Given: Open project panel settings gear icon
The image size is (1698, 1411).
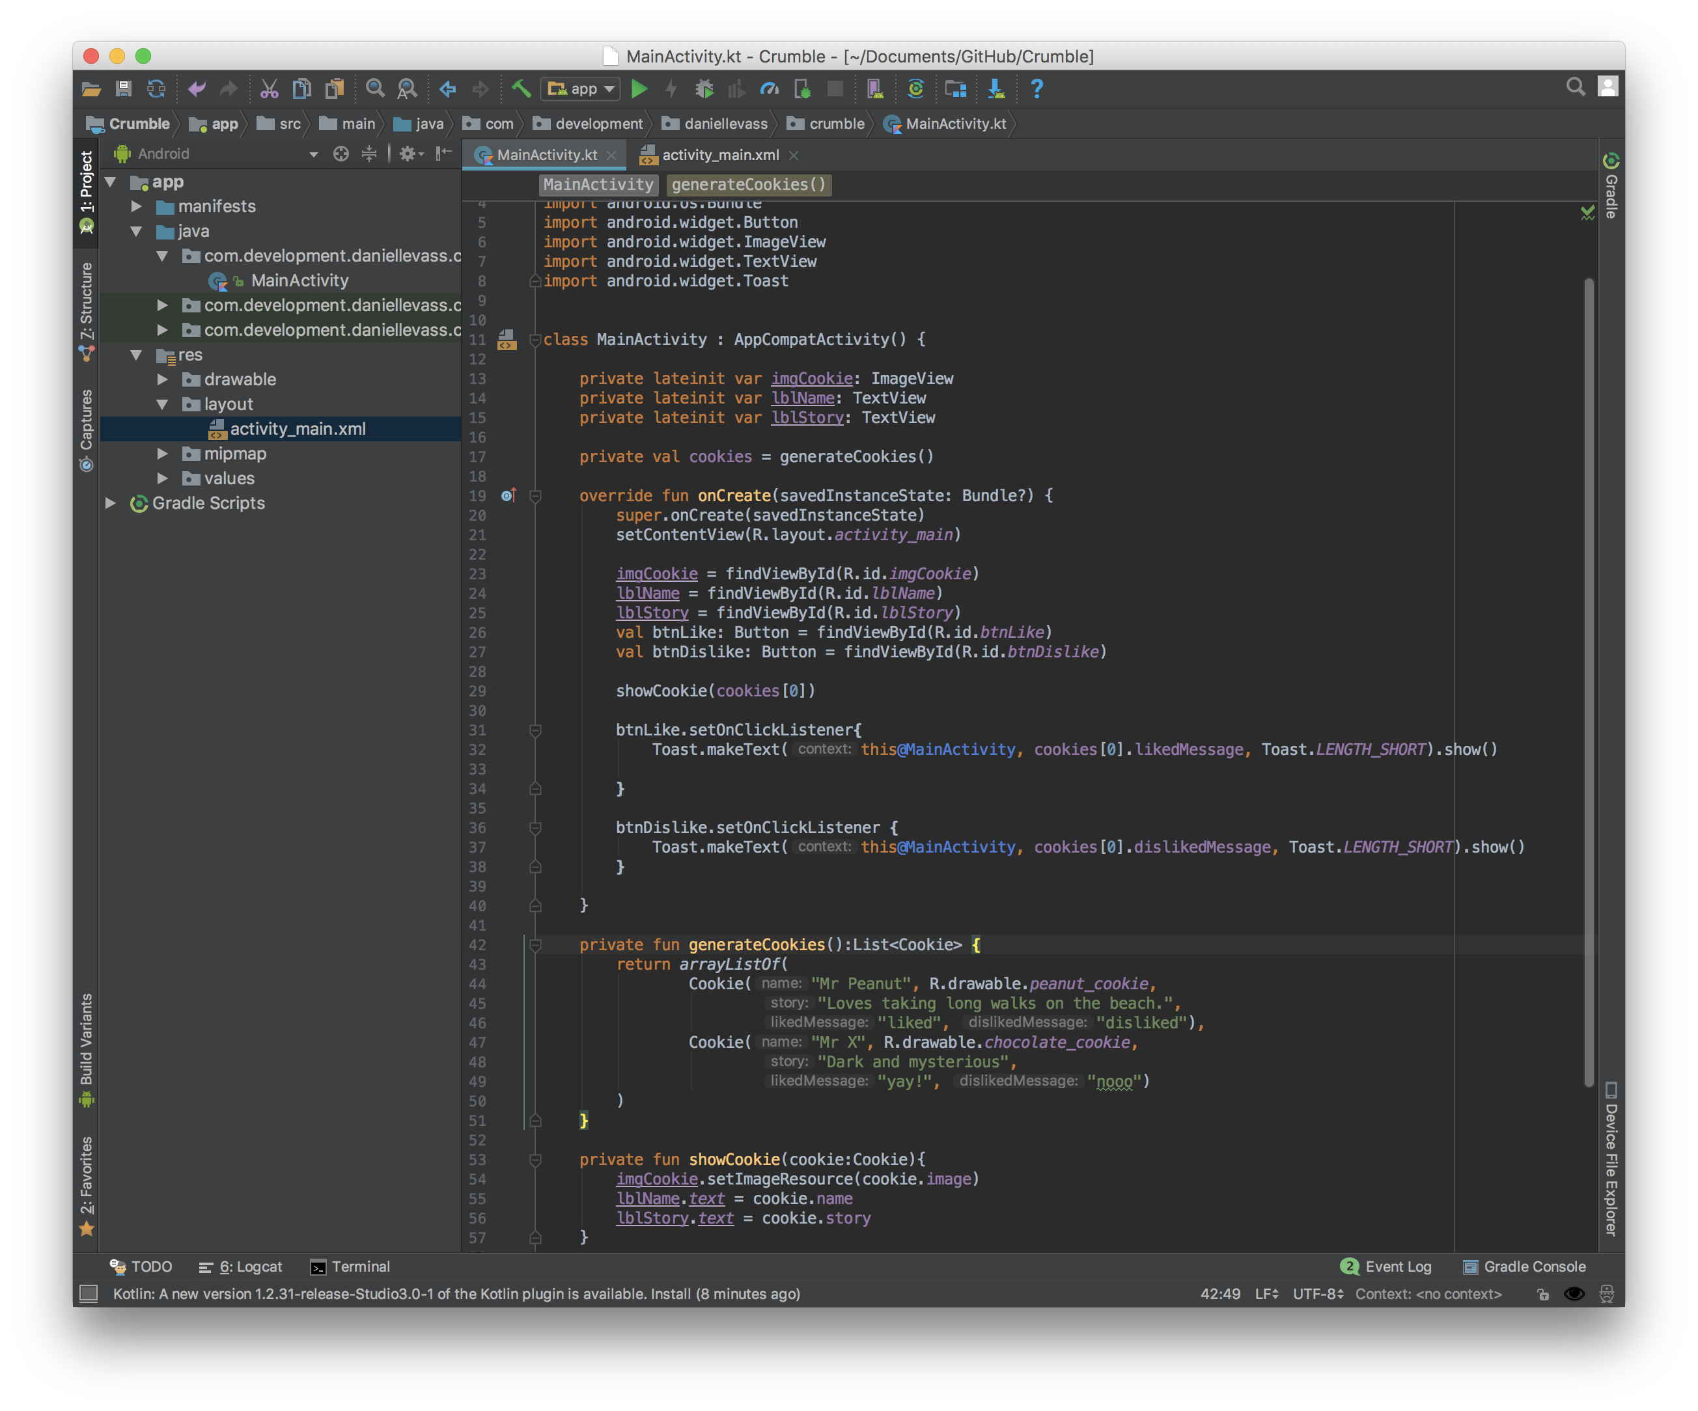Looking at the screenshot, I should pos(410,154).
